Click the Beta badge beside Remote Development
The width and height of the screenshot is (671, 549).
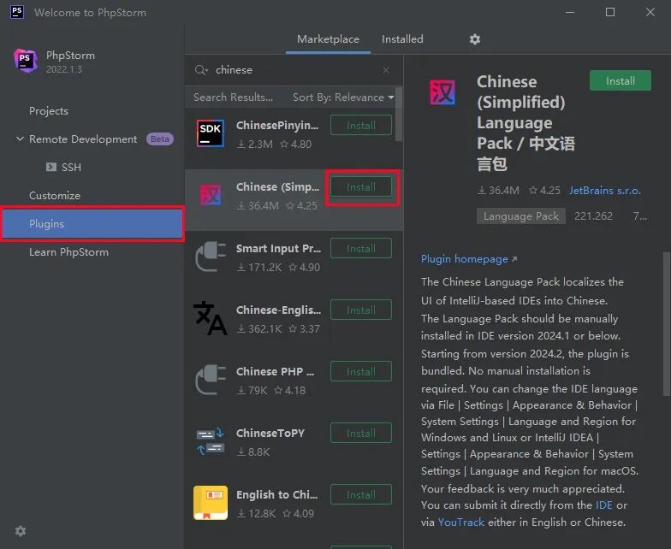[x=159, y=139]
